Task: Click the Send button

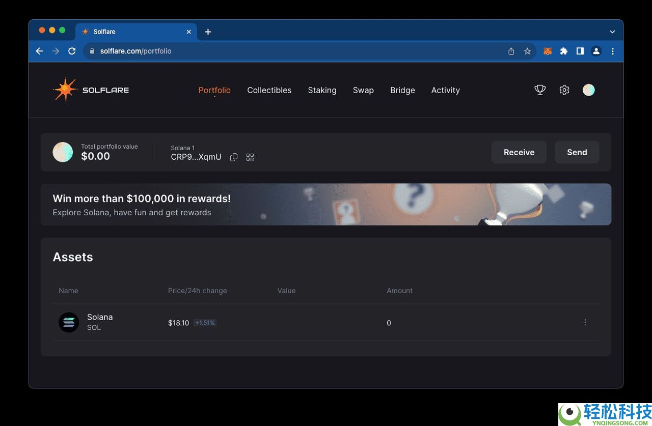Action: click(577, 152)
